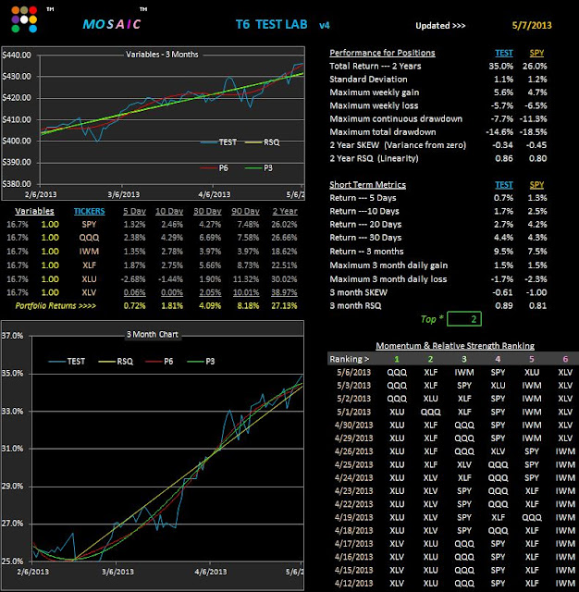579x592 pixels.
Task: Click the 'Variables - 3 Months' chart title
Action: [162, 55]
